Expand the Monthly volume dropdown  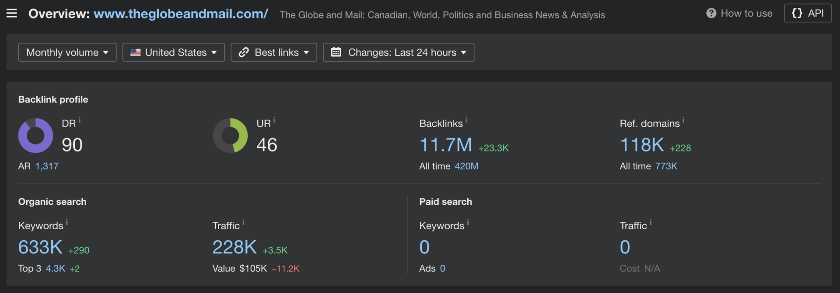coord(67,52)
